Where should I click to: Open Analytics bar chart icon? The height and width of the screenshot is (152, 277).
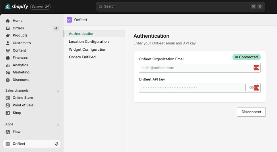(x=8, y=65)
